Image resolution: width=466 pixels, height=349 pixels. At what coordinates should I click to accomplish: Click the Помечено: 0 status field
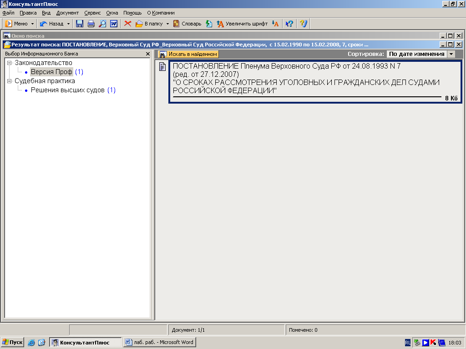pos(375,330)
